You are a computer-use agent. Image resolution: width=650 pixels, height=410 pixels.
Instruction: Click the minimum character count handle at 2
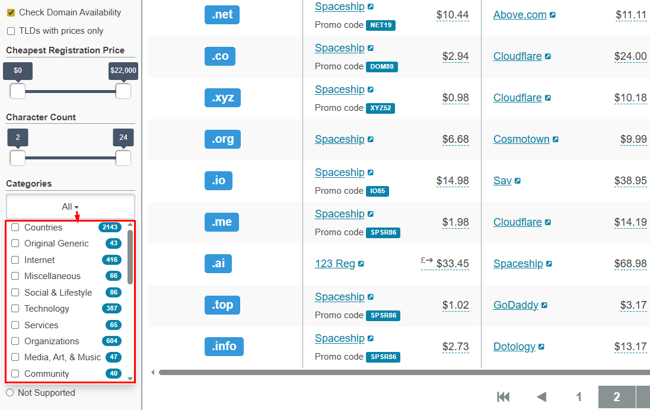pos(17,158)
